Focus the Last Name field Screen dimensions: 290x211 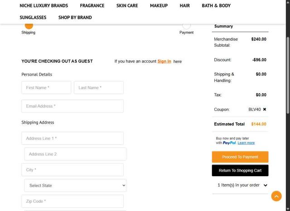(99, 87)
